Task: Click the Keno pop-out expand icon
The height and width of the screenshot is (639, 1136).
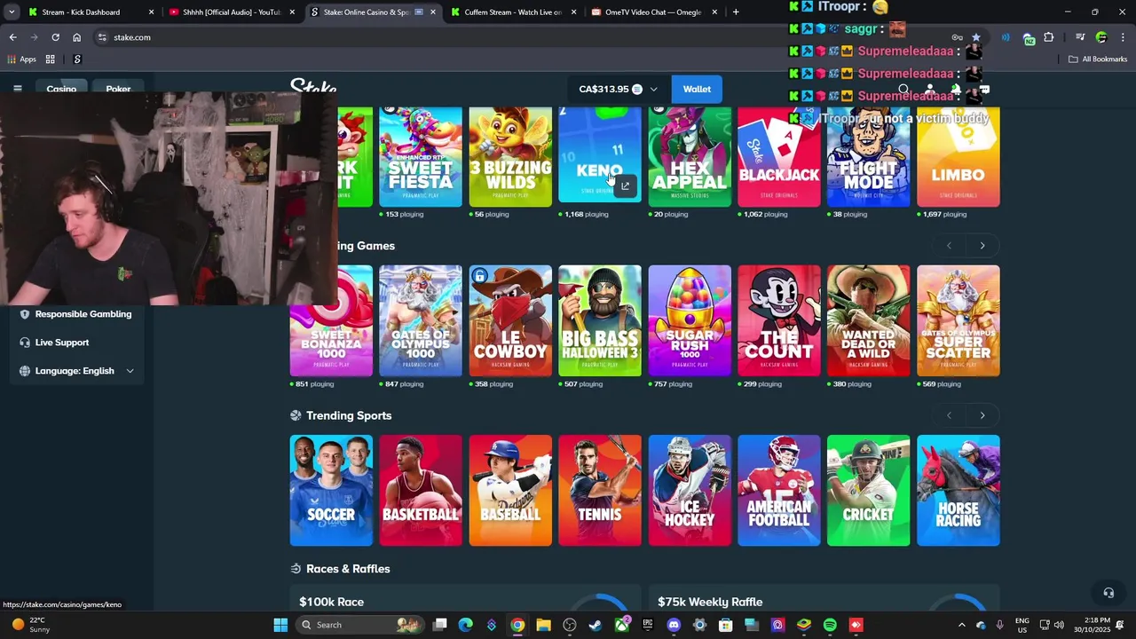Action: [625, 186]
